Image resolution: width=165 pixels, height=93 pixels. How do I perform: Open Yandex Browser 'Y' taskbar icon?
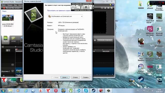(x=48, y=91)
